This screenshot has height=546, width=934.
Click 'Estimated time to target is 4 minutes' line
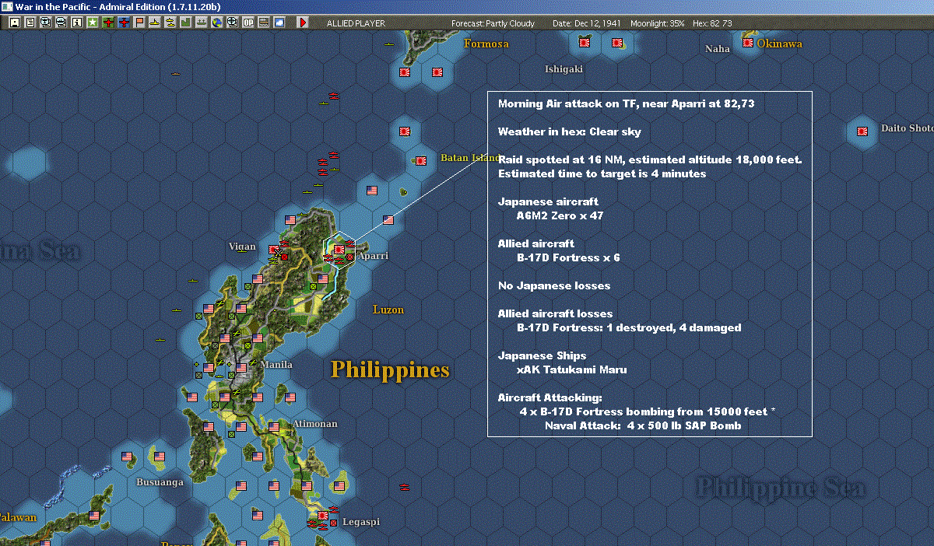pos(602,173)
